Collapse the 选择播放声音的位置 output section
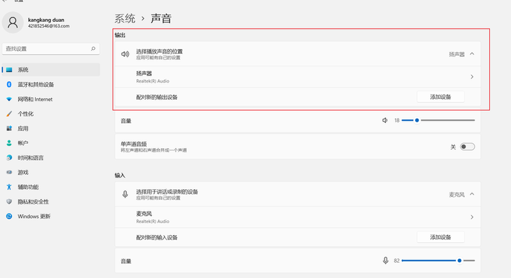The height and width of the screenshot is (278, 511). pos(472,54)
